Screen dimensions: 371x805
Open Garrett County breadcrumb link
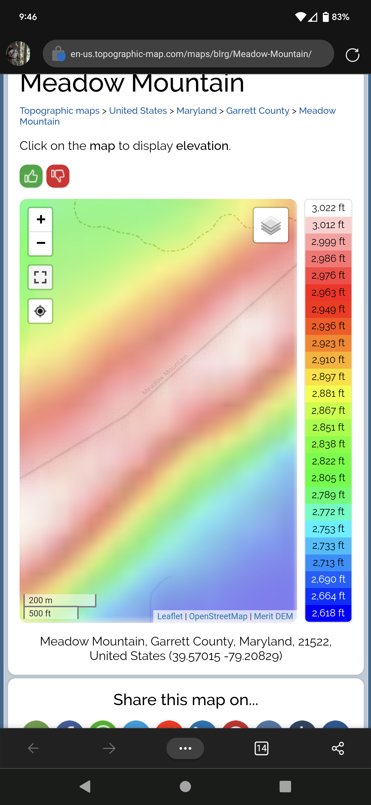coord(258,111)
